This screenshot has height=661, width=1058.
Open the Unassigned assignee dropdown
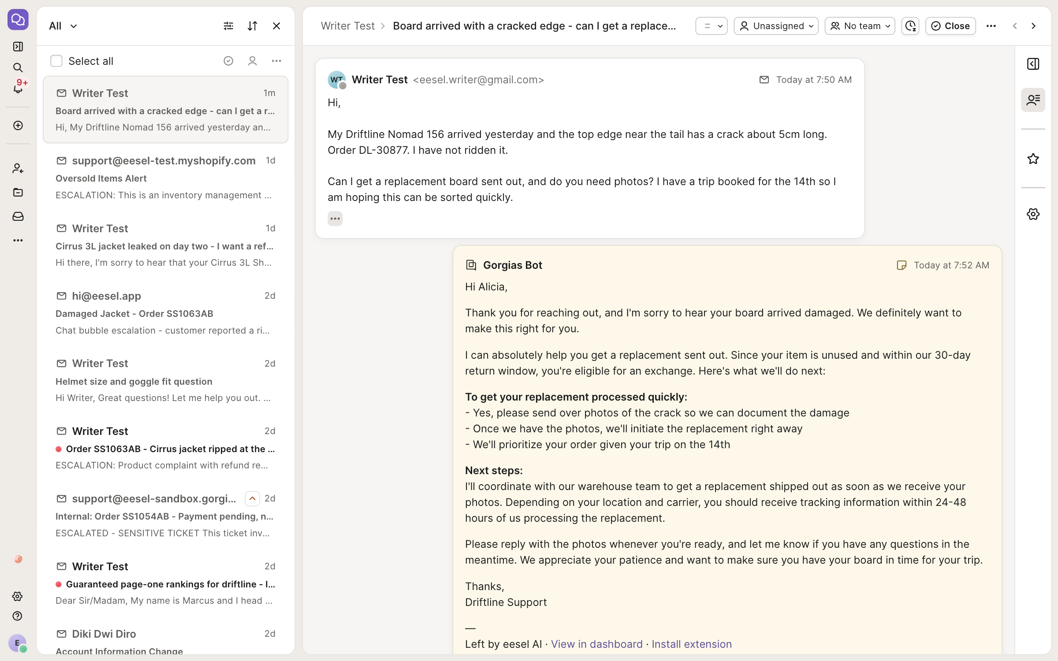click(776, 26)
